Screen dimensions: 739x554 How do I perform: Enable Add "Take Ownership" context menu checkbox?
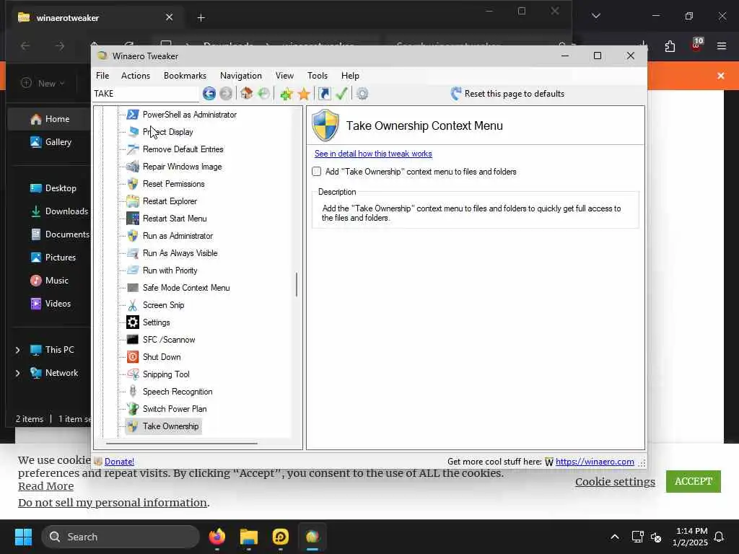(317, 172)
